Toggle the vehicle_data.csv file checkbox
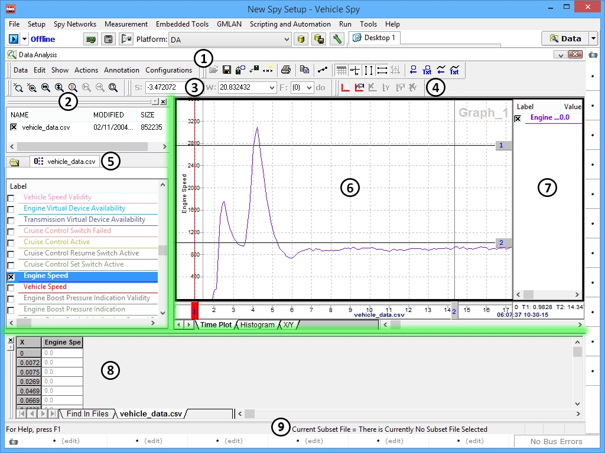 tap(14, 127)
